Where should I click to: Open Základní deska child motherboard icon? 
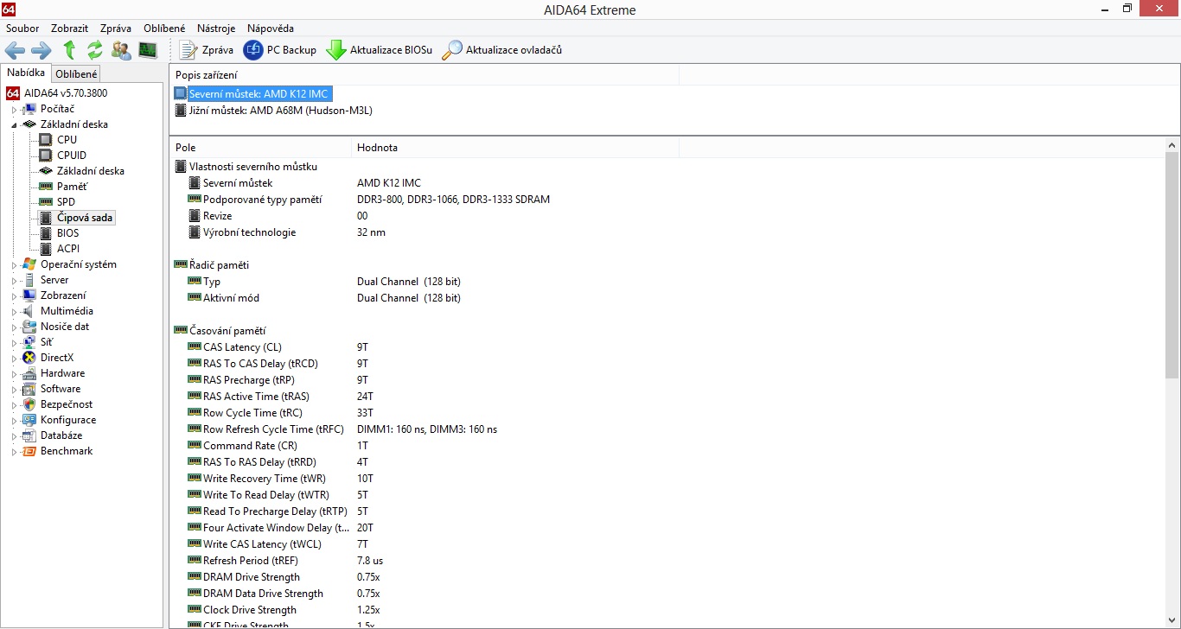coord(46,171)
